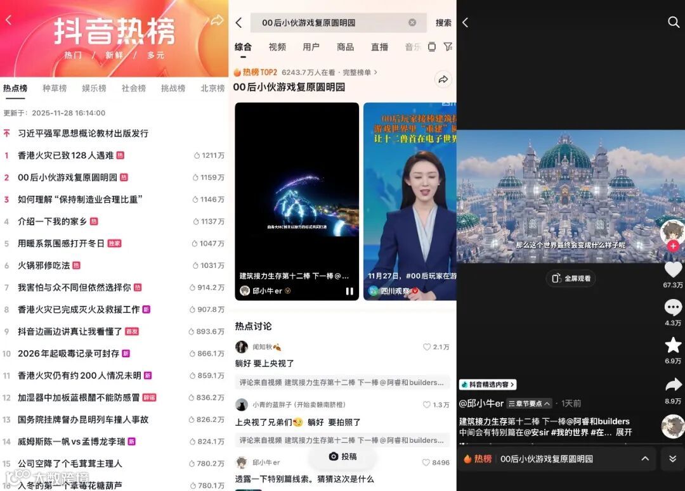Expand the video description via 展开
This screenshot has width=685, height=491.
click(x=623, y=433)
